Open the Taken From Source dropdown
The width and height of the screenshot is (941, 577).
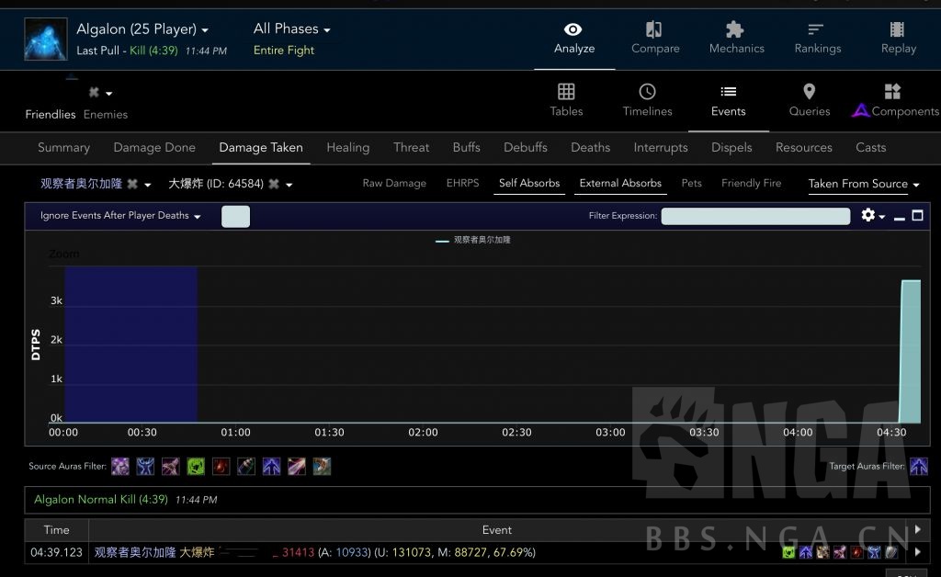pyautogui.click(x=864, y=184)
